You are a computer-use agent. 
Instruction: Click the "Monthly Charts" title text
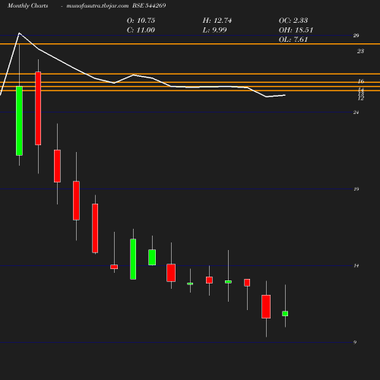click(27, 6)
